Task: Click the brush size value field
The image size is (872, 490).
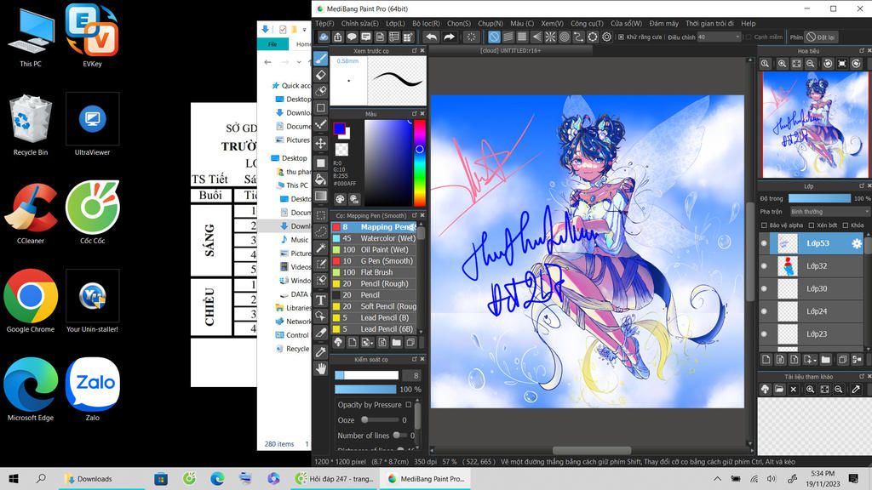Action: [411, 375]
